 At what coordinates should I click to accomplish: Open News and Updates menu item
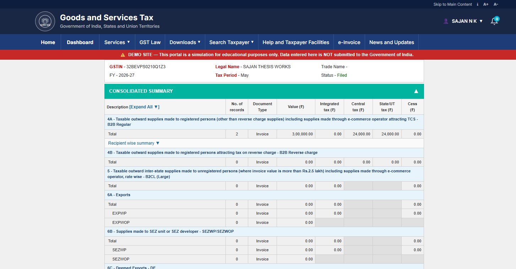392,42
